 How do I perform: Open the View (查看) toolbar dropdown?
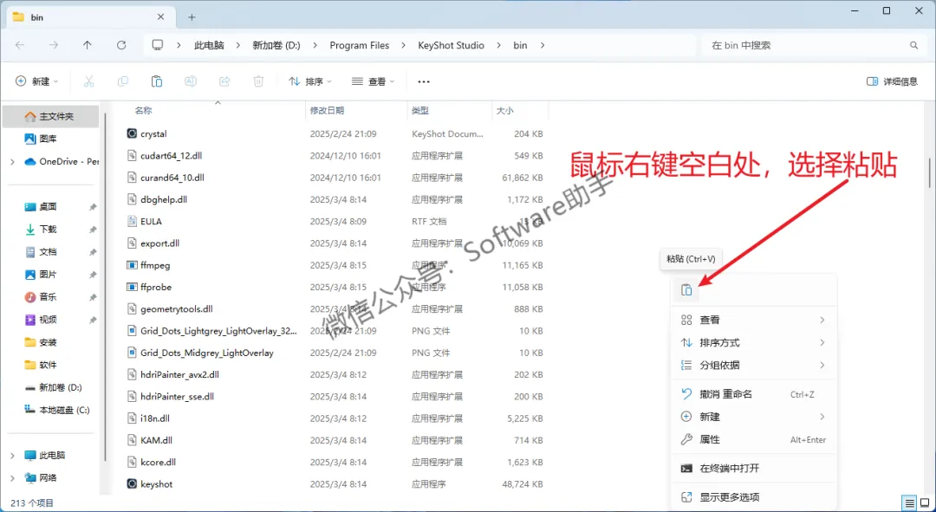[373, 81]
